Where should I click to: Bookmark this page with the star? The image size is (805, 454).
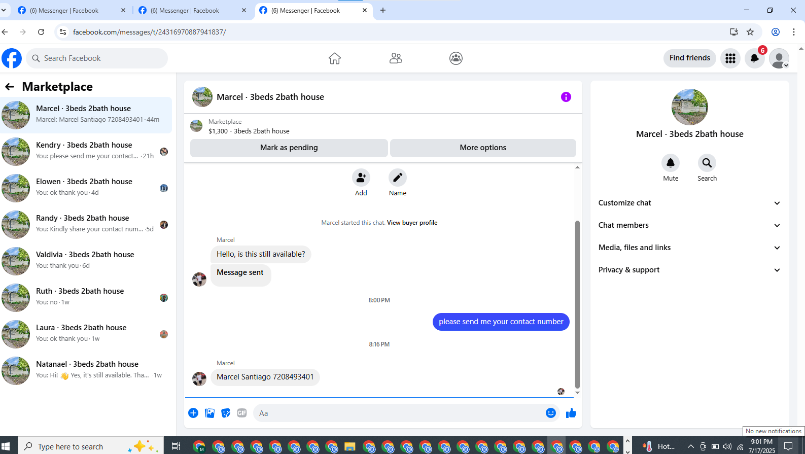click(750, 32)
